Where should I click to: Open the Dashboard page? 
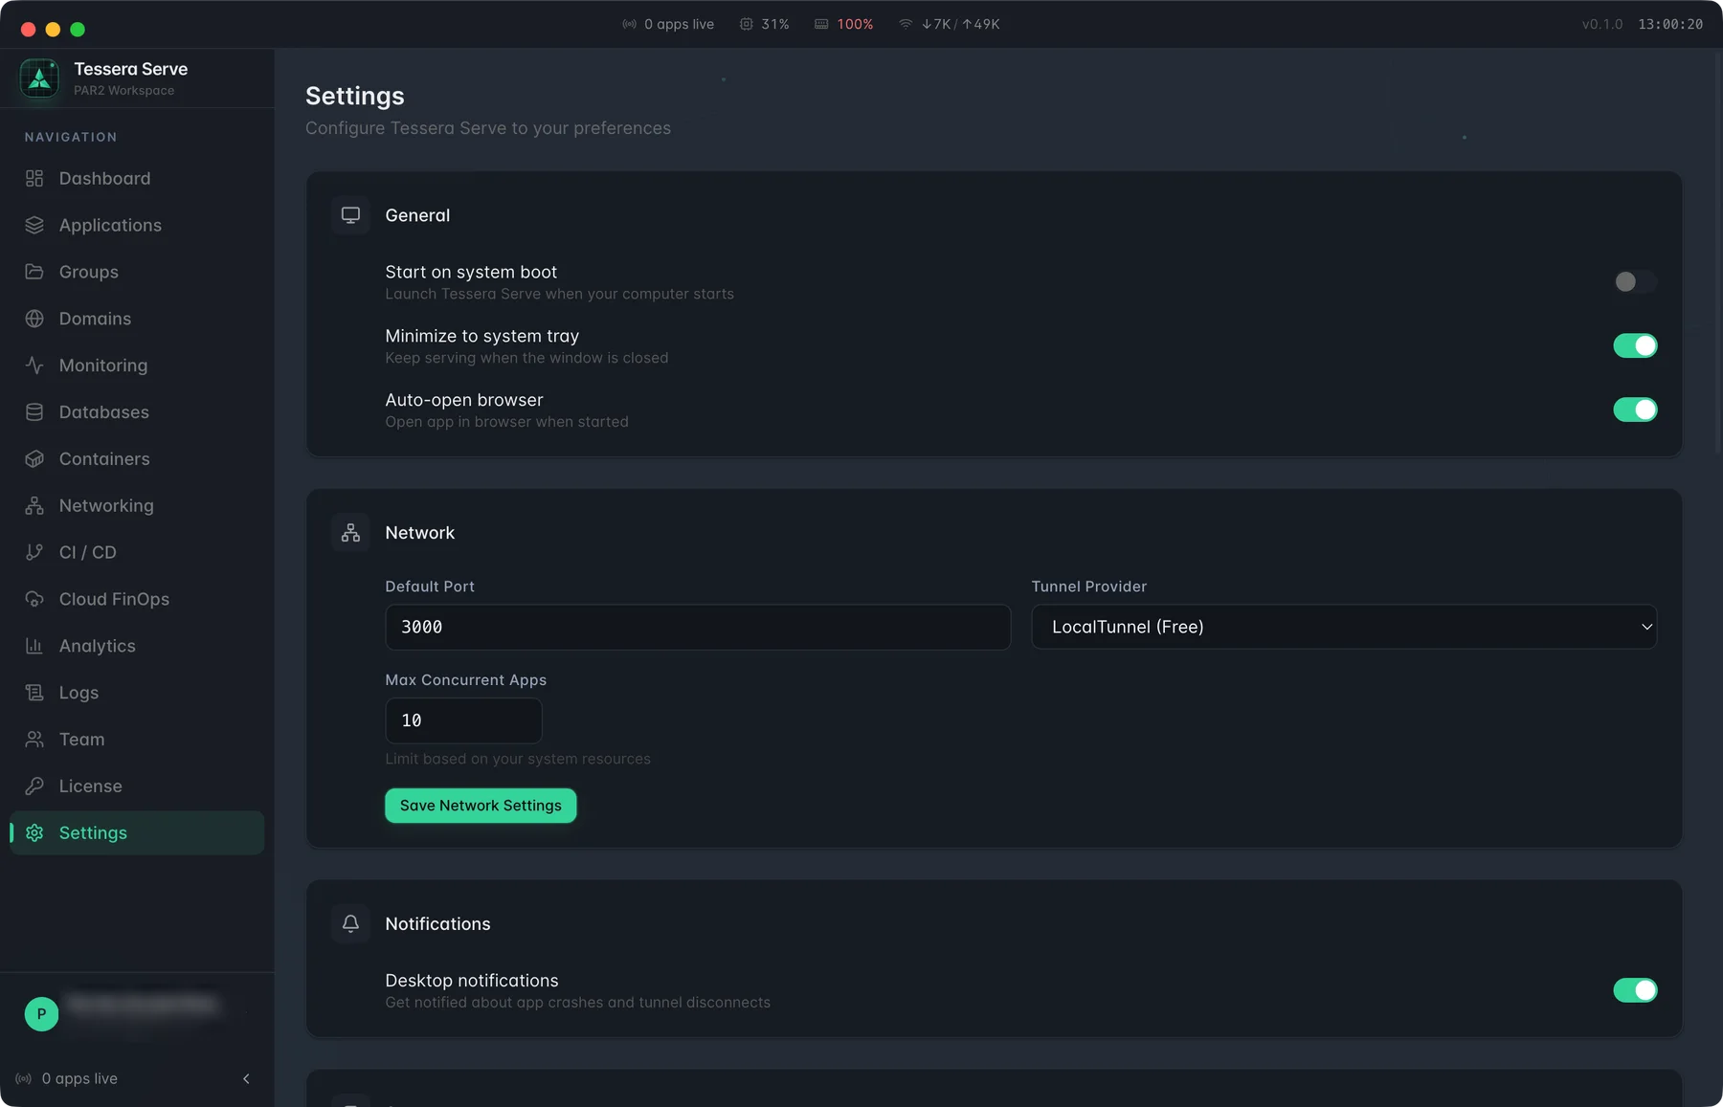pos(137,178)
